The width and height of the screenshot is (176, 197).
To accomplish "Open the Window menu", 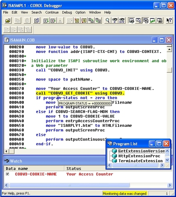I will (95, 12).
